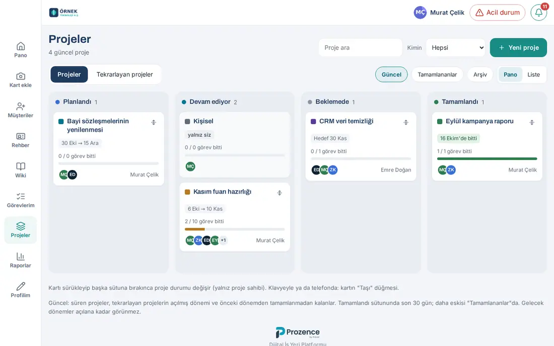The image size is (554, 346).
Task: Go to Müşteriler in the sidebar
Action: pyautogui.click(x=21, y=110)
